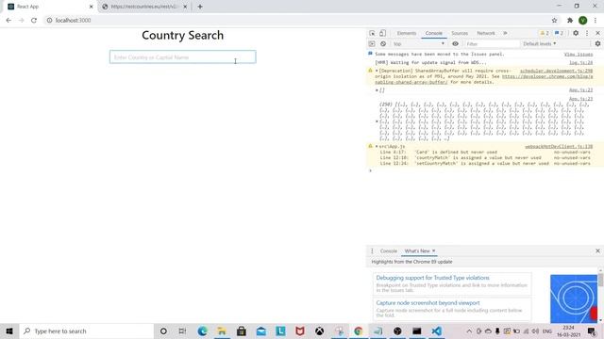Open the log.js:24 source link
Image resolution: width=604 pixels, height=339 pixels.
coord(581,62)
